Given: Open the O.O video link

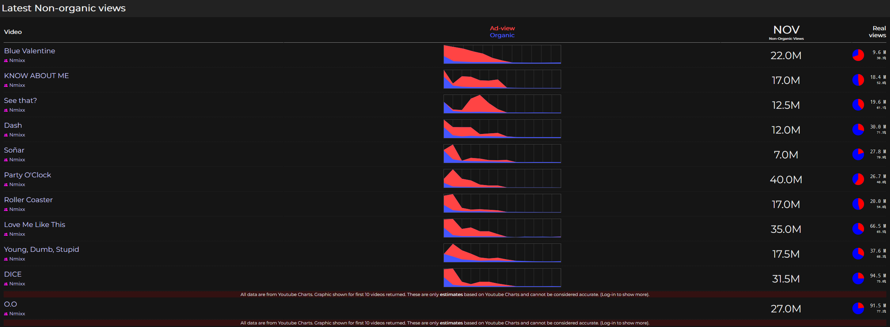Looking at the screenshot, I should 11,304.
